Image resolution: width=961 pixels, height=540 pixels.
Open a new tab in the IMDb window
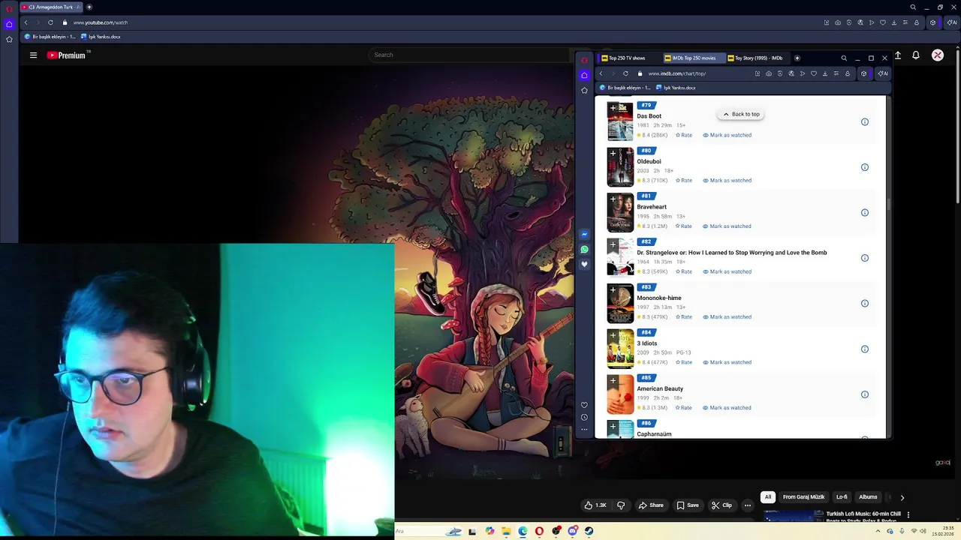coord(797,58)
